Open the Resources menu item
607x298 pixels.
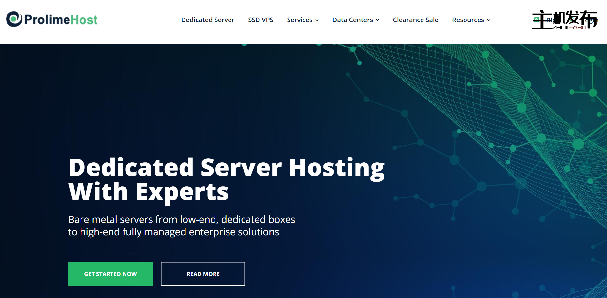point(468,20)
